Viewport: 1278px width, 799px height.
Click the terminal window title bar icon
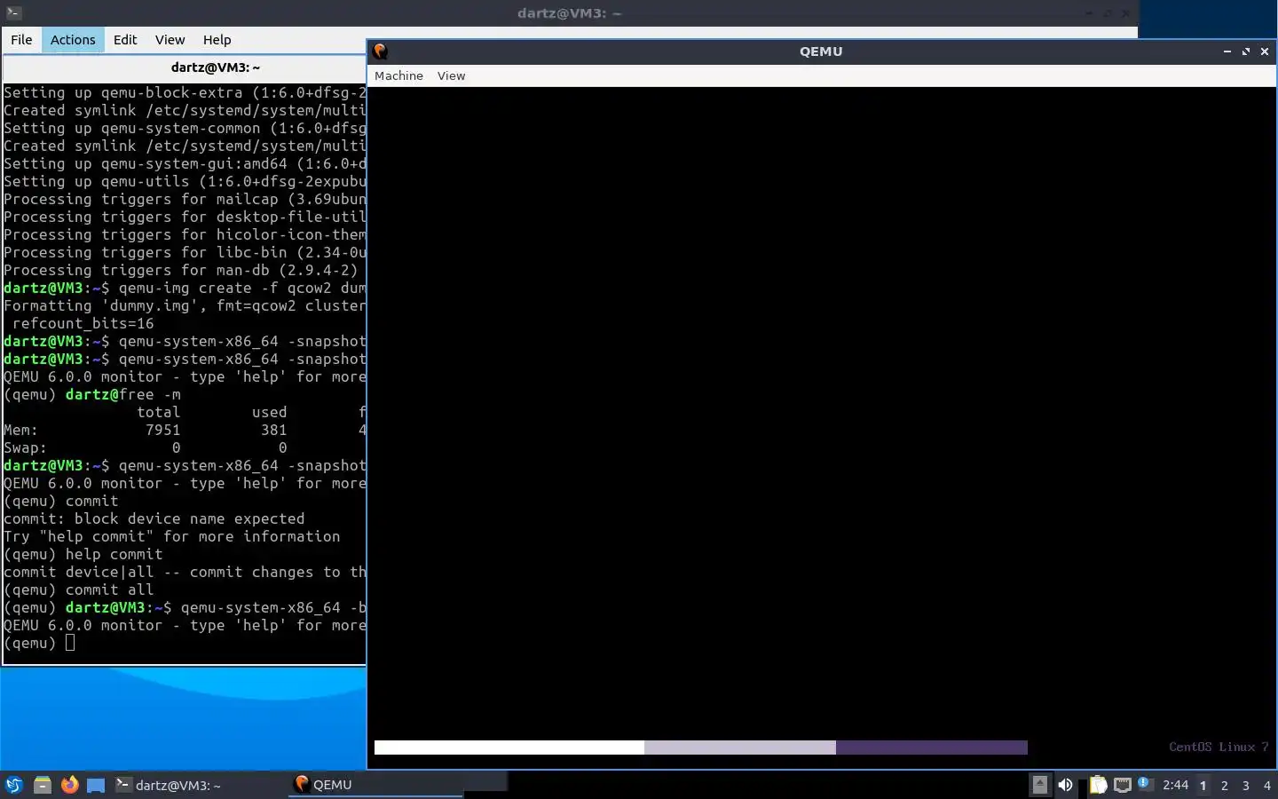12,12
